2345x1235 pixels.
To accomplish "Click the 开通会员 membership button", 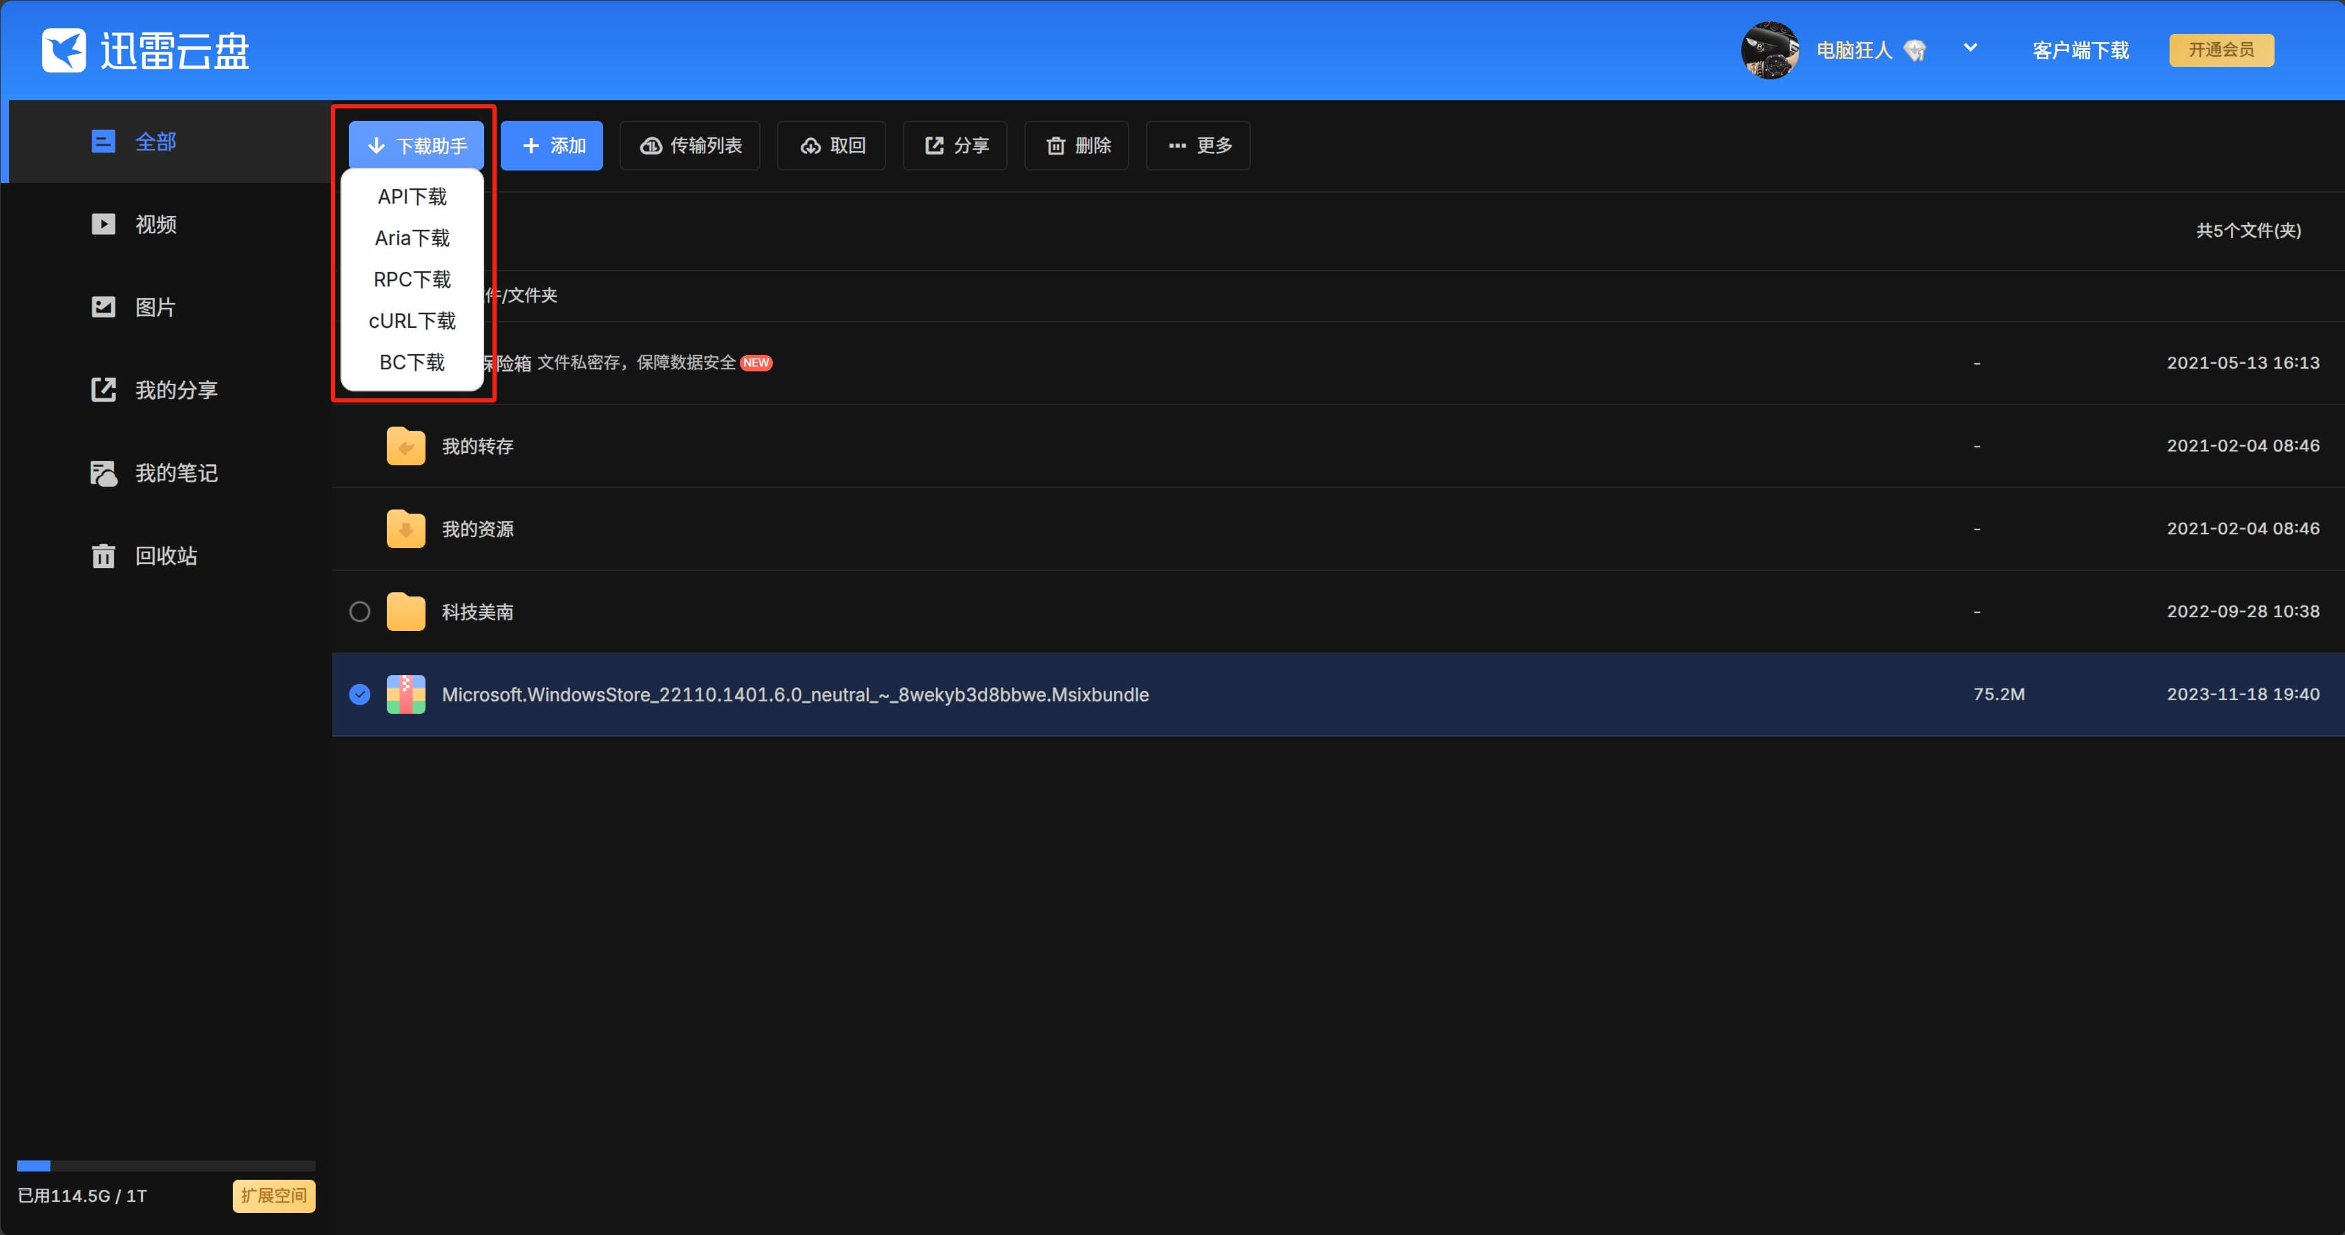I will tap(2221, 50).
